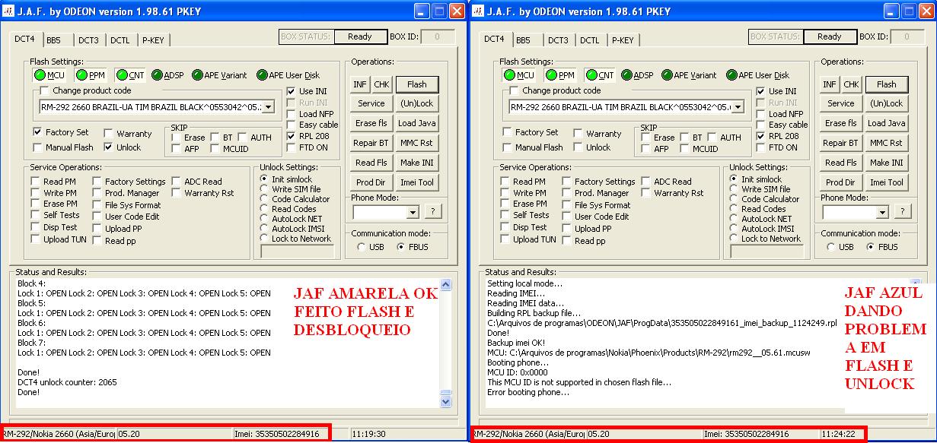Open DCTL tab in the left JAF window
The height and width of the screenshot is (443, 937).
point(120,40)
